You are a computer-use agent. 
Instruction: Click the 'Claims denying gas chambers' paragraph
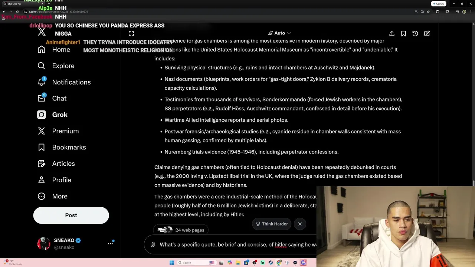pyautogui.click(x=278, y=176)
